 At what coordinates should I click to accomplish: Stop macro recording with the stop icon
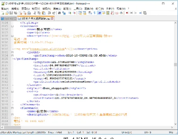tap(131, 13)
